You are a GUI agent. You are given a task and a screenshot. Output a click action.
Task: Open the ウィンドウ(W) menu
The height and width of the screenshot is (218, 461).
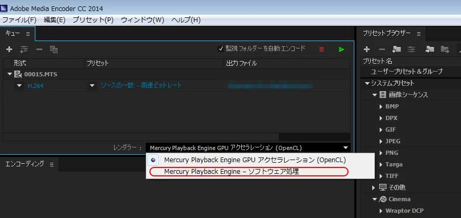142,20
